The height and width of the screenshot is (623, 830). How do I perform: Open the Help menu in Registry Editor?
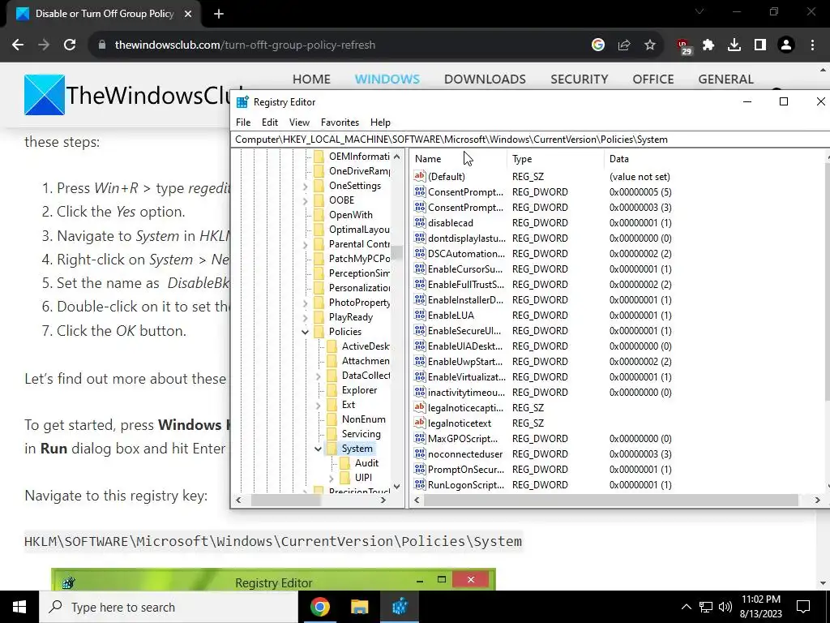coord(380,122)
